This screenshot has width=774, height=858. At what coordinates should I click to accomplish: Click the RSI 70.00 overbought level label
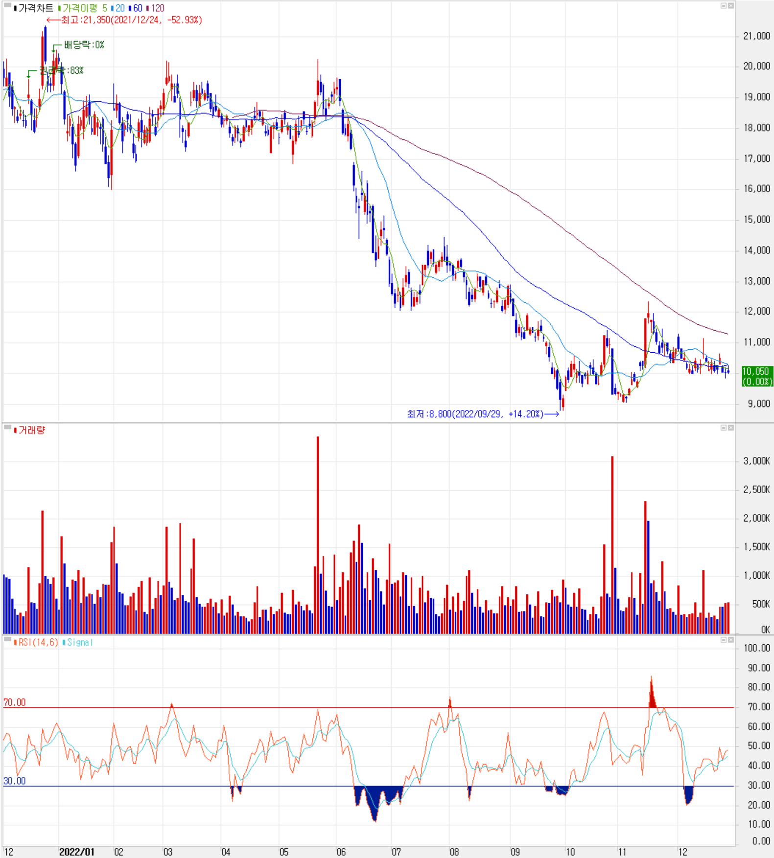click(x=14, y=702)
